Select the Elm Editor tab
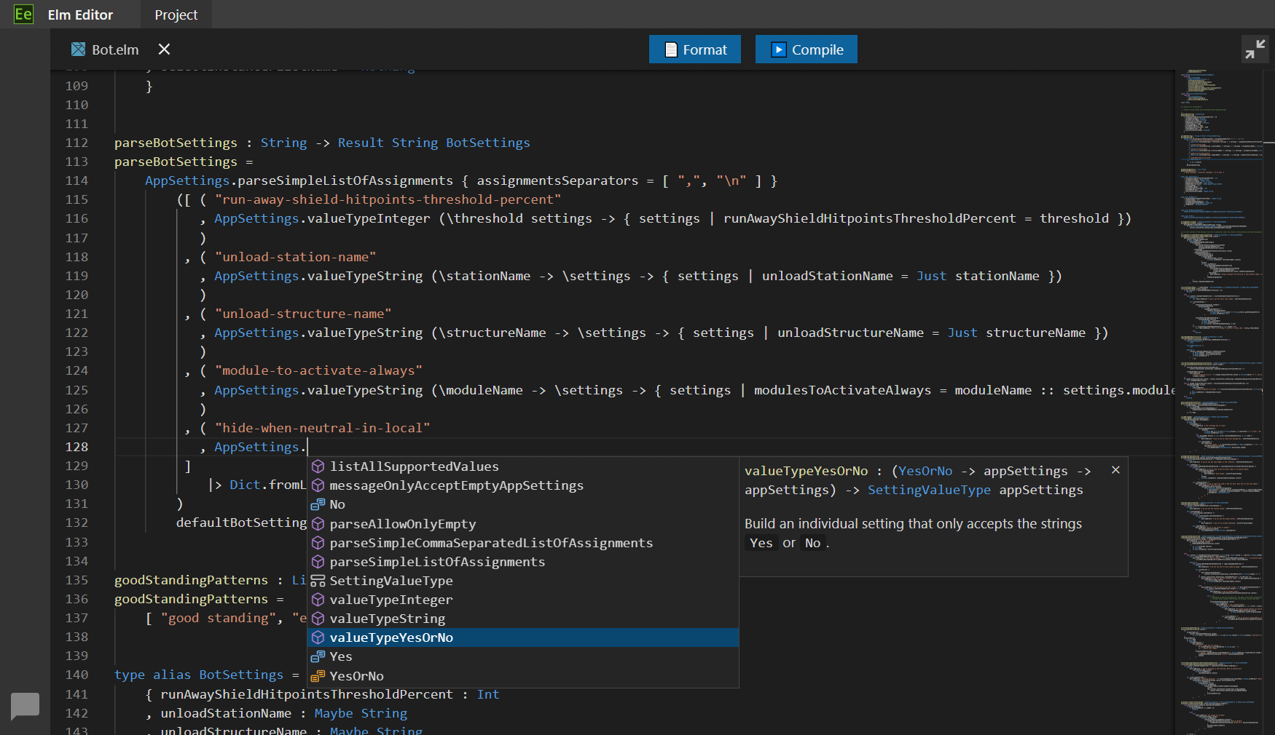This screenshot has width=1275, height=735. click(x=80, y=14)
